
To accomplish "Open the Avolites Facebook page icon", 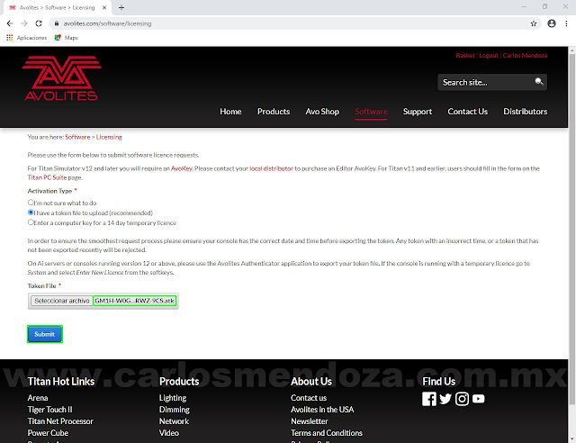I will click(428, 399).
